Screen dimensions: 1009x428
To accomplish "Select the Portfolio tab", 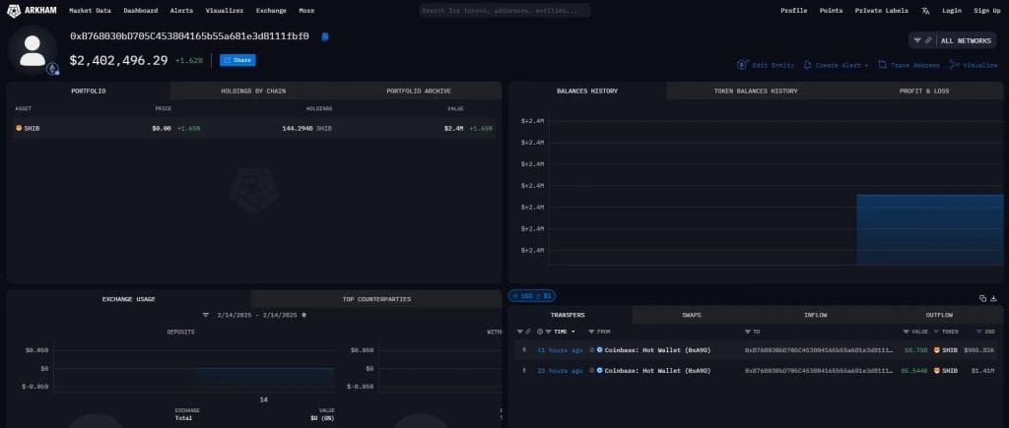I will [x=89, y=91].
